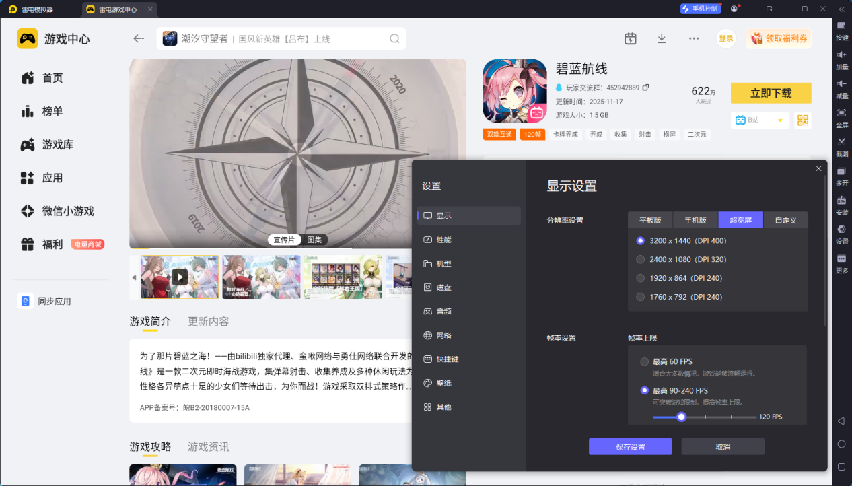Screen dimensions: 852x486
Task: Click previous arrow on thumbnail strip
Action: pyautogui.click(x=134, y=277)
